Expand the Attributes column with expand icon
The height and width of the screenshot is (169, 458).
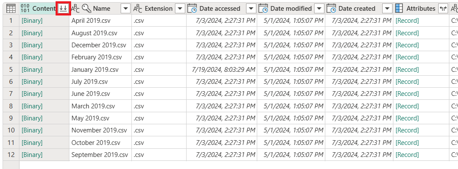tap(443, 9)
